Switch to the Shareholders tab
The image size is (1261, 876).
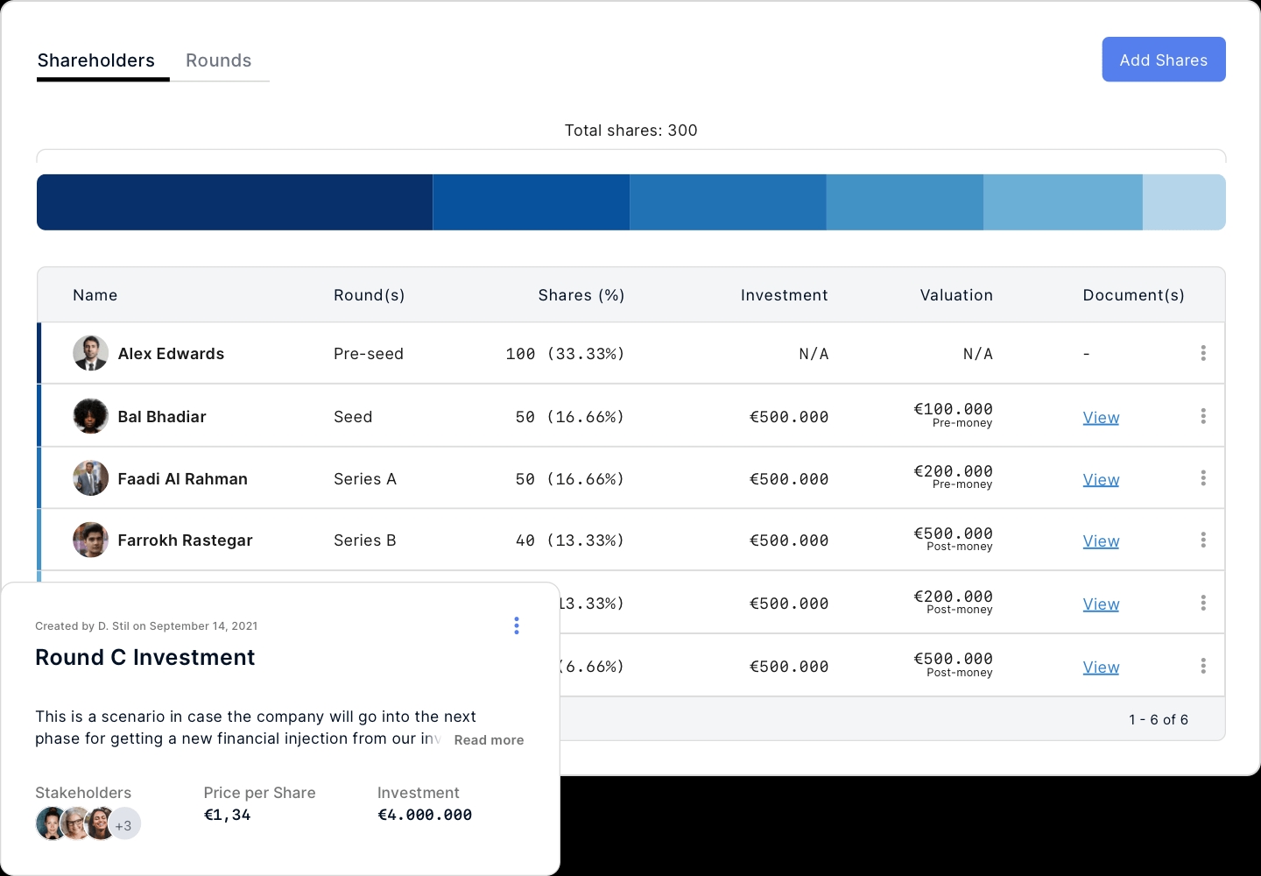click(96, 60)
